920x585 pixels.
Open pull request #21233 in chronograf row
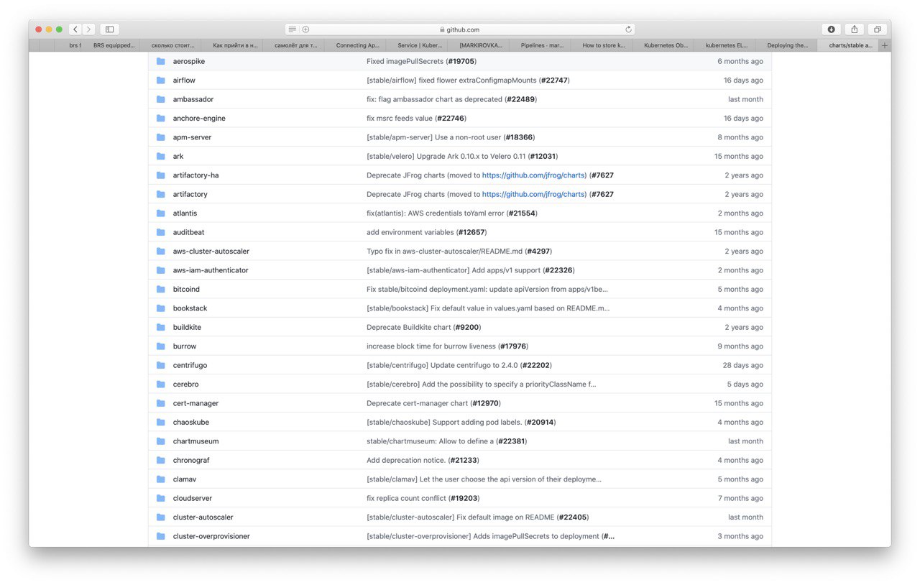coord(464,461)
